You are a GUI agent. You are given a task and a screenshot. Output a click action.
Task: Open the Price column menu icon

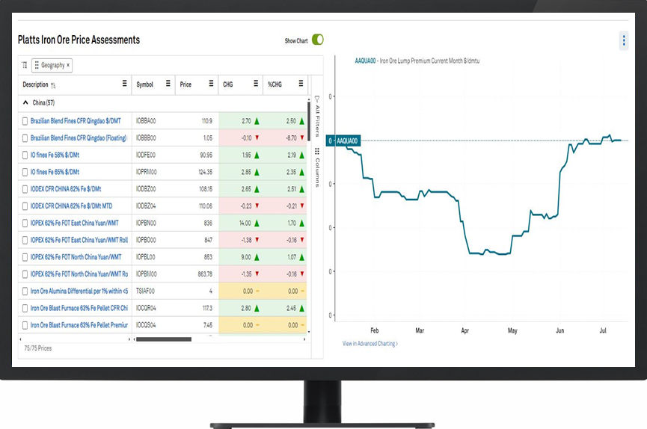pos(211,84)
